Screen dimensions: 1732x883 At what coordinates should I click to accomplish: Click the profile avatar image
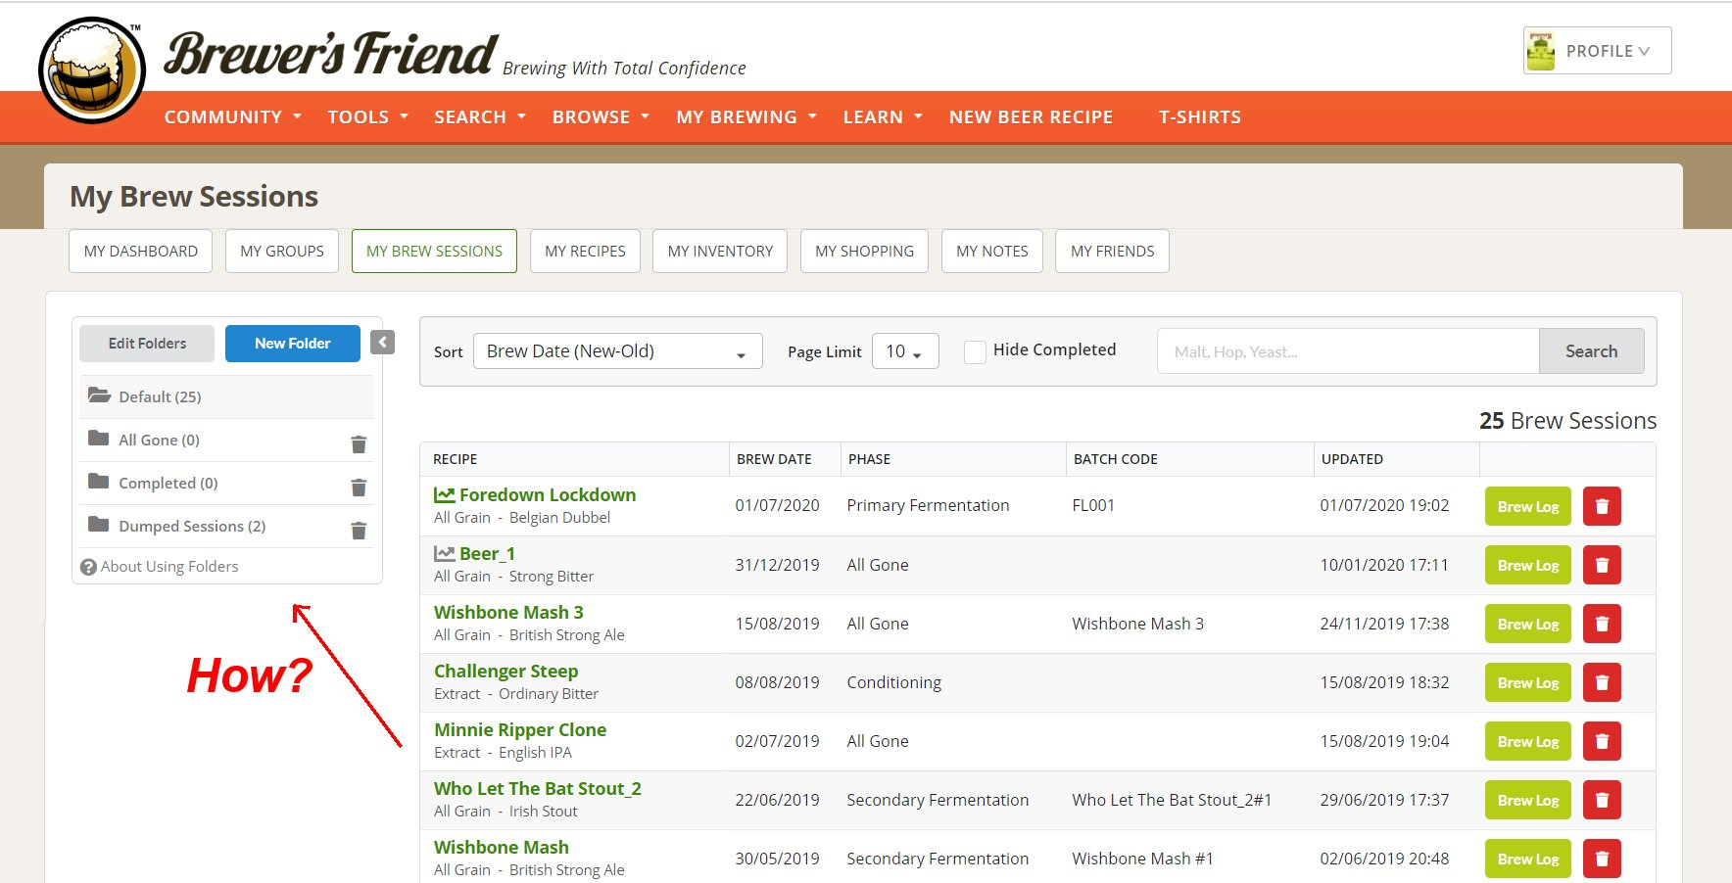[x=1541, y=51]
